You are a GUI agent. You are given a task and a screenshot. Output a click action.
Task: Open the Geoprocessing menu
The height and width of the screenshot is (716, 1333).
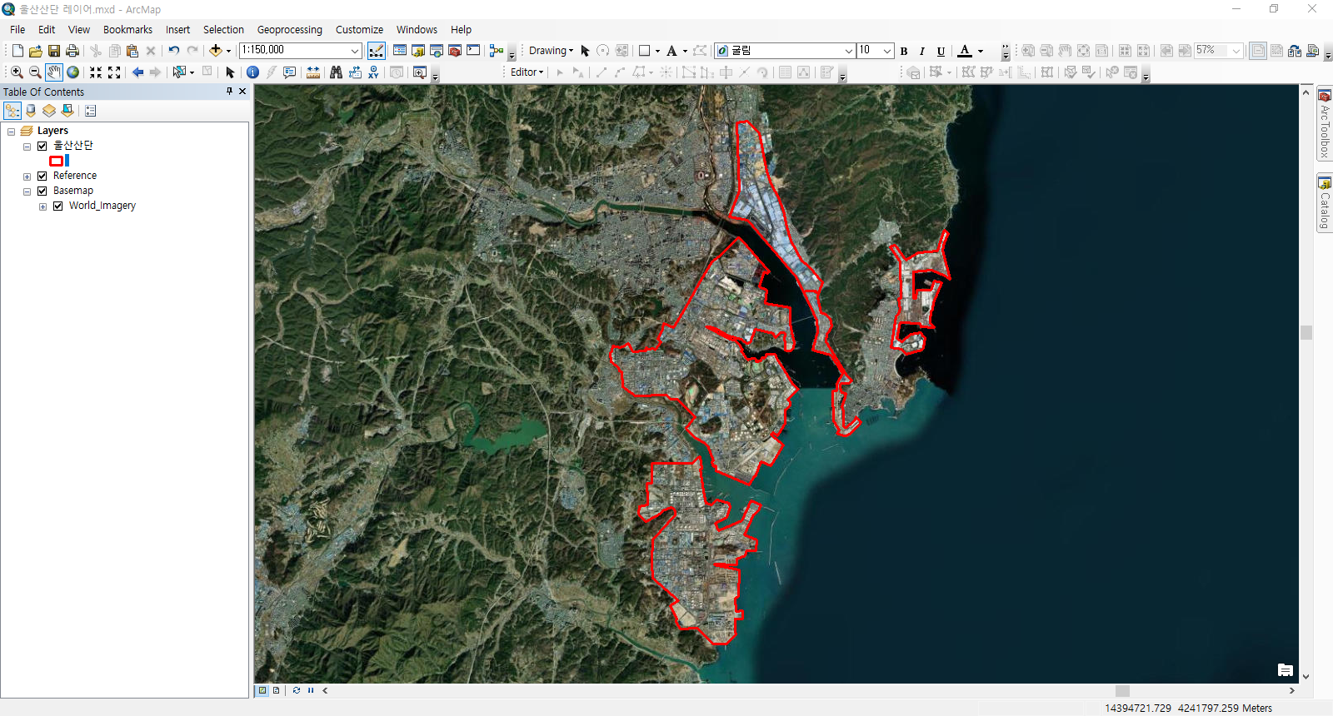coord(289,29)
